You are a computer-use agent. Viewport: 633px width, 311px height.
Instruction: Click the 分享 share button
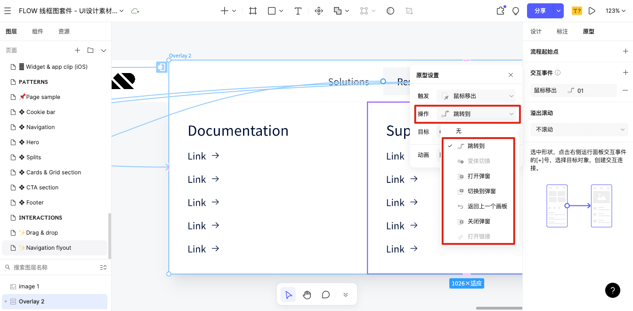[540, 11]
